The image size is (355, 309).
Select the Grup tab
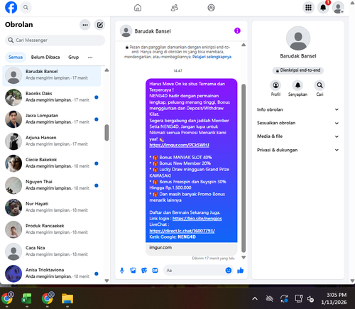(73, 58)
